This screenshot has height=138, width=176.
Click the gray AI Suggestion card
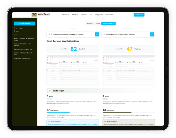point(129,122)
